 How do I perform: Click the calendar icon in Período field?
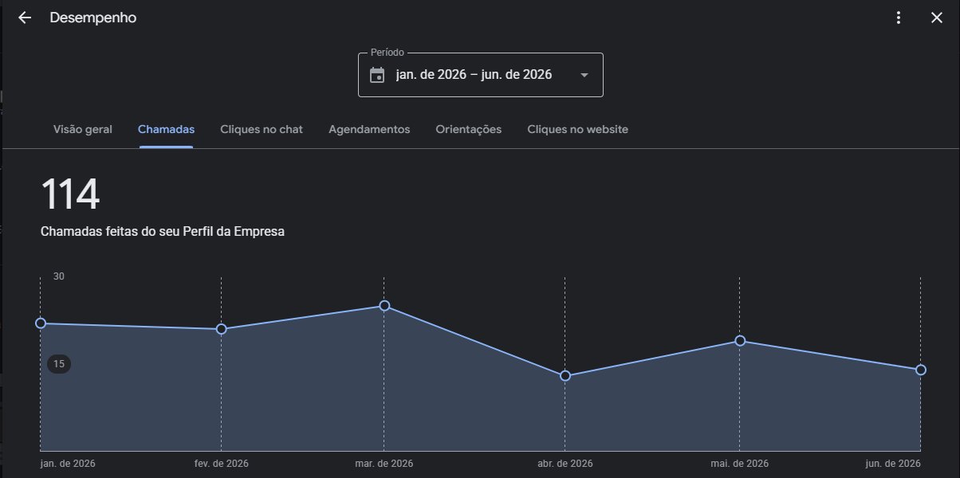(378, 75)
